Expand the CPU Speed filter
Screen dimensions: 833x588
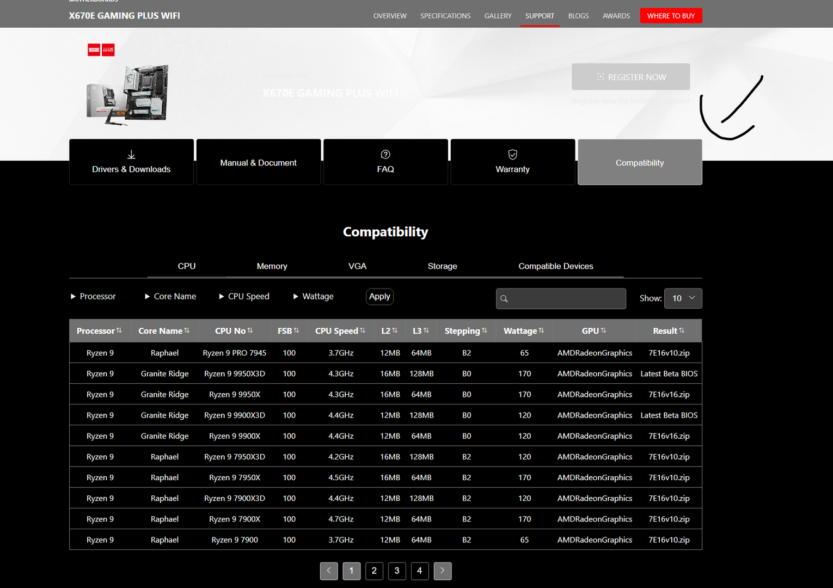pyautogui.click(x=244, y=296)
